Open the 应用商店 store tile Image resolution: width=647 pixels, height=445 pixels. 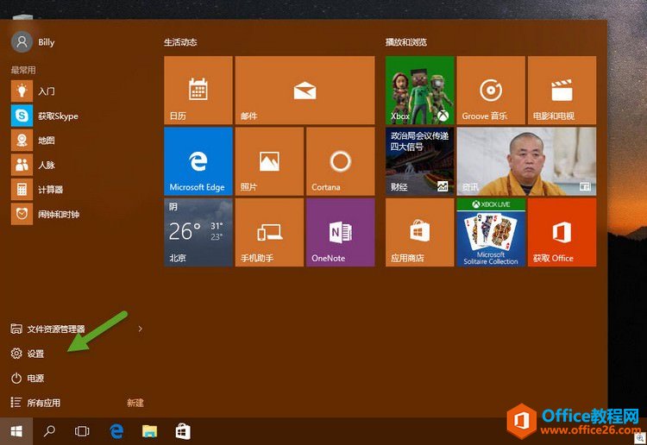[419, 232]
